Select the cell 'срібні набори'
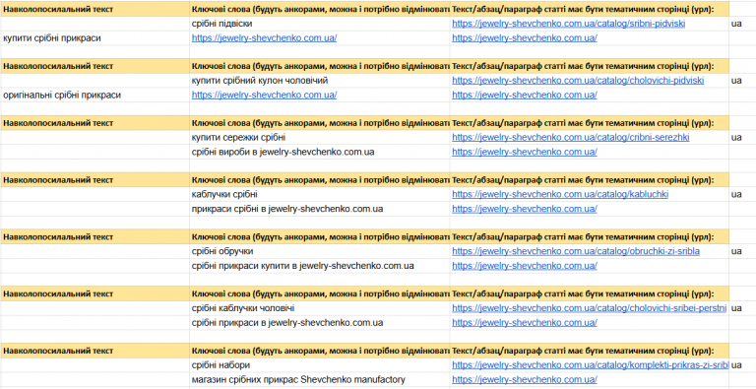 point(320,365)
